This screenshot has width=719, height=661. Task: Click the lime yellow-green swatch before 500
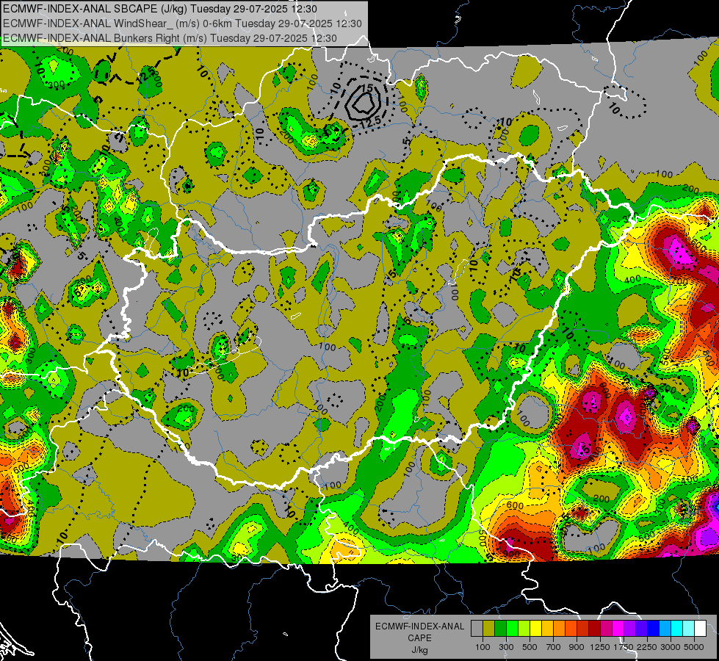coord(524,629)
